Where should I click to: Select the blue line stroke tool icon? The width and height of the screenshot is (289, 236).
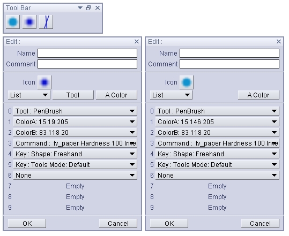(46, 22)
